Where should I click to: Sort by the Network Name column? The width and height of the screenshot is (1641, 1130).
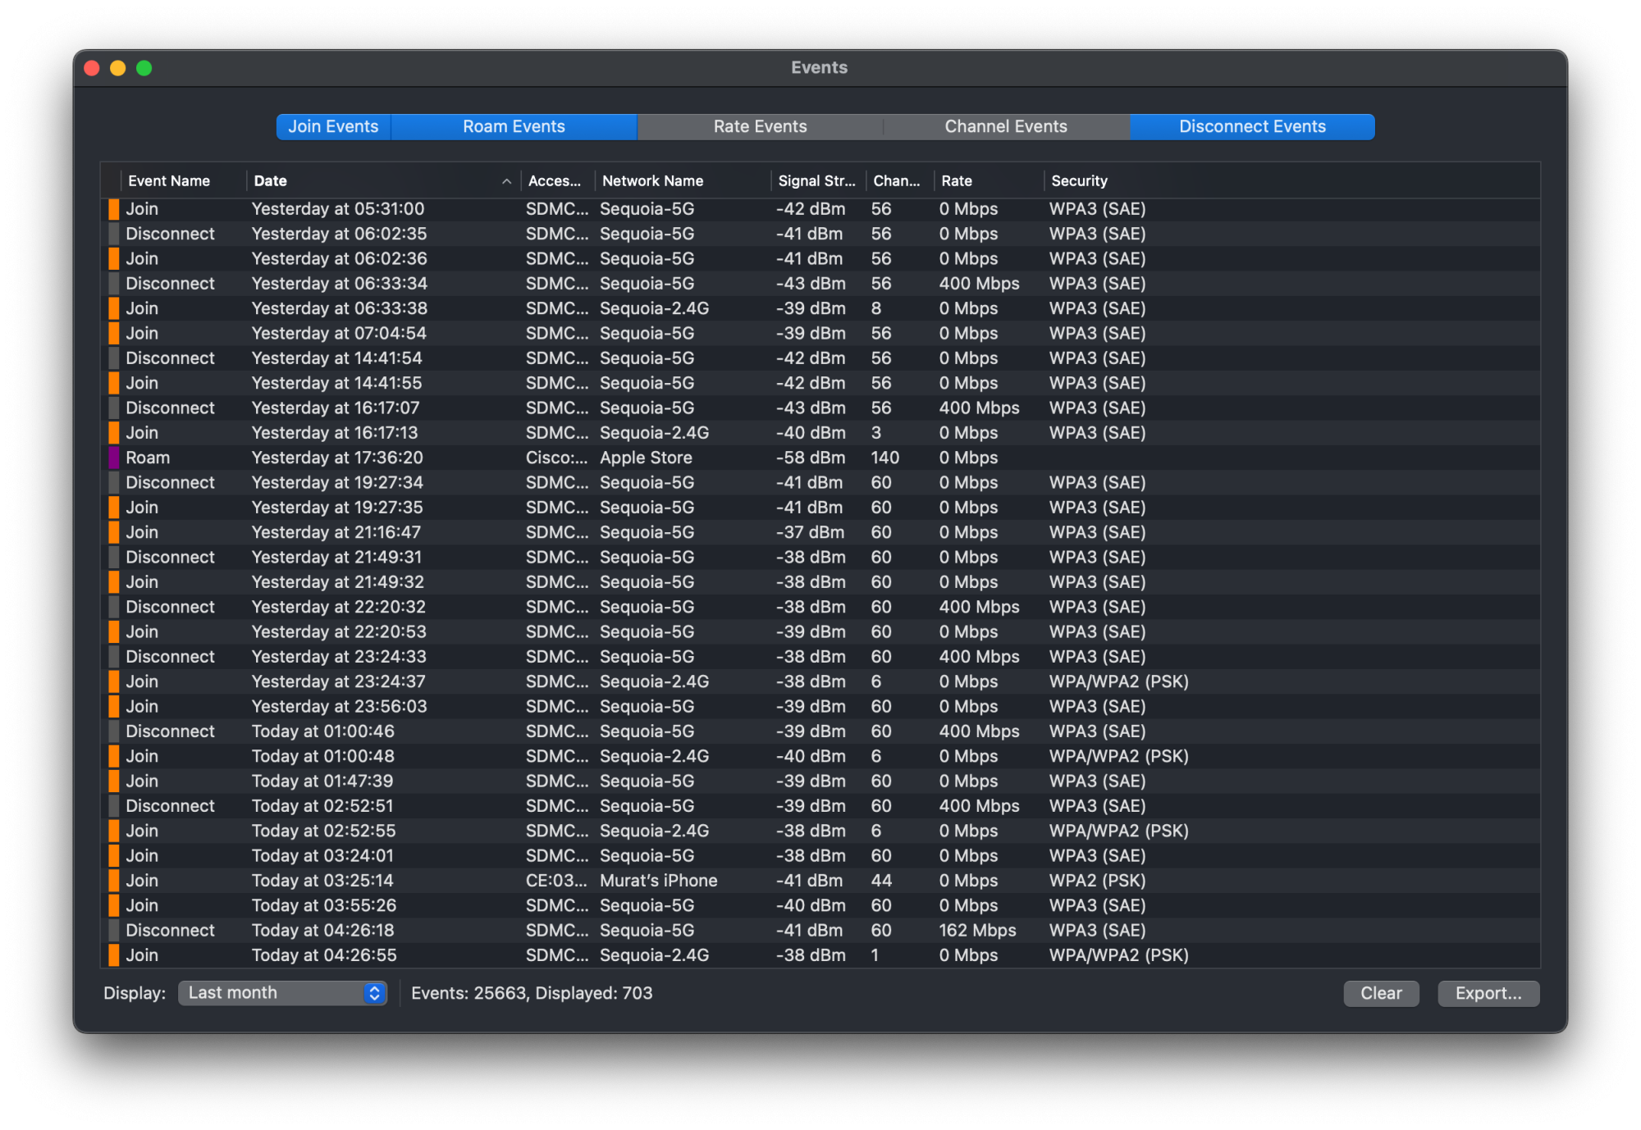[x=652, y=181]
